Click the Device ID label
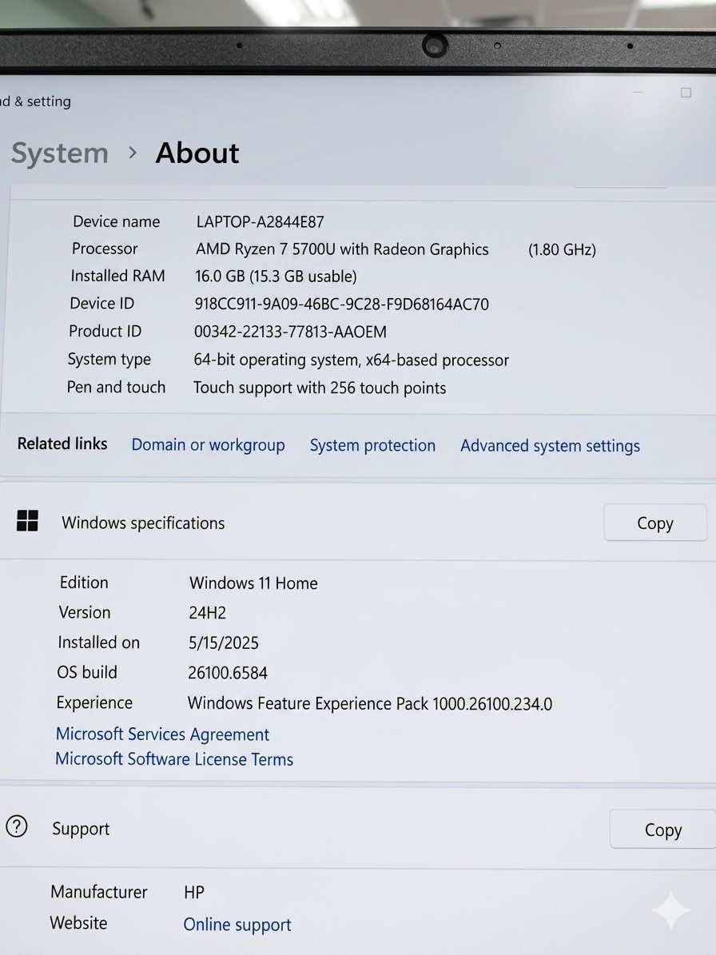The height and width of the screenshot is (955, 716). click(101, 304)
